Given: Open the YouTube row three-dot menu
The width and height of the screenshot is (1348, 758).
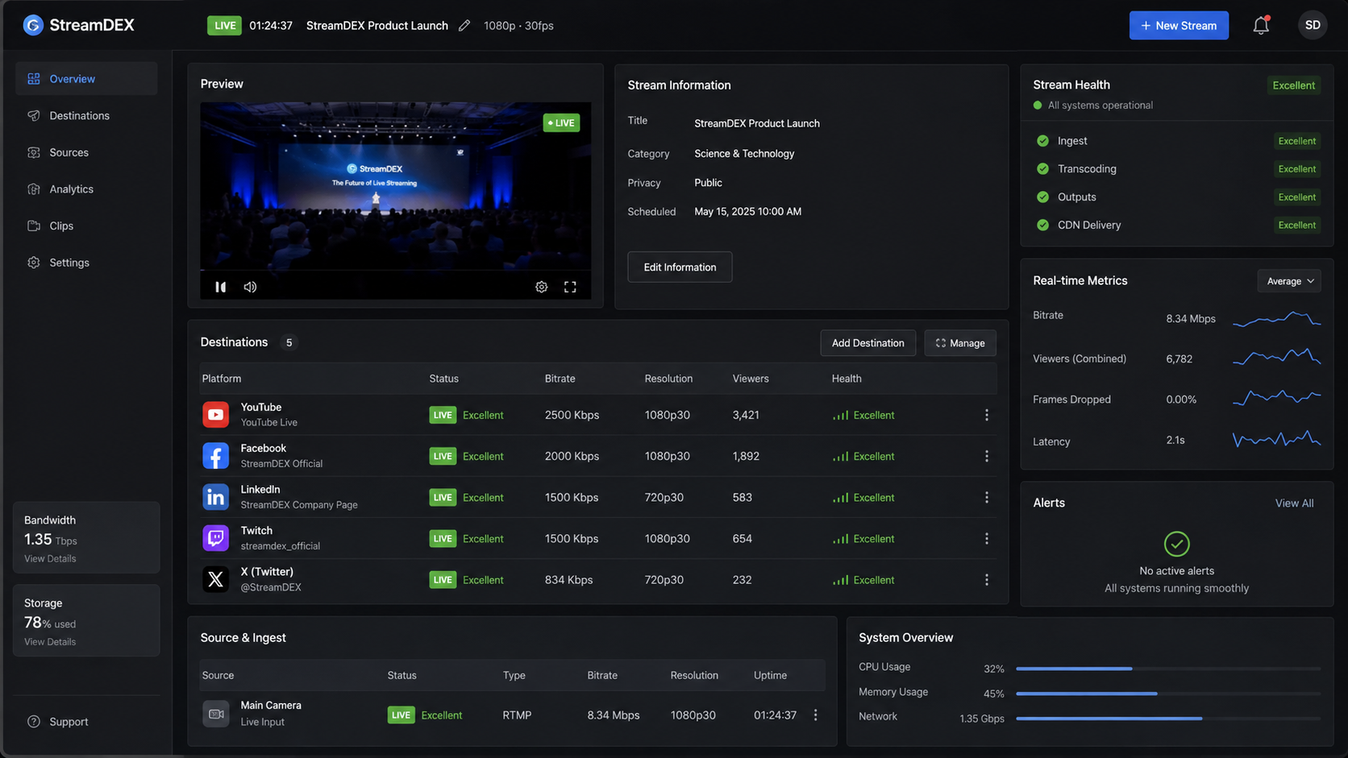Looking at the screenshot, I should click(987, 415).
